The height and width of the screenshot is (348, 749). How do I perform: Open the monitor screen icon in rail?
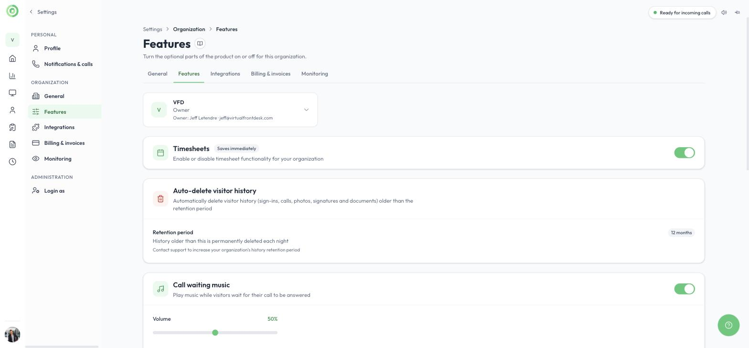click(12, 93)
